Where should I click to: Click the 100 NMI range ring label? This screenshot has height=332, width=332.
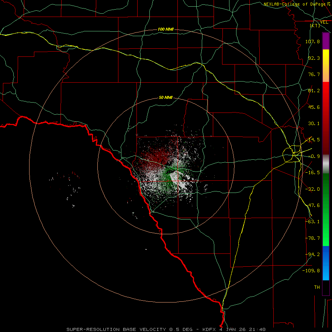pyautogui.click(x=166, y=29)
